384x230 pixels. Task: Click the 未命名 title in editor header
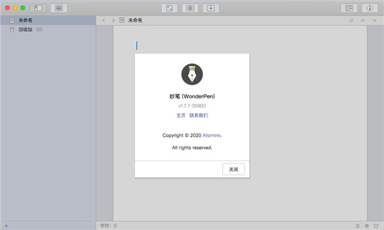click(135, 20)
